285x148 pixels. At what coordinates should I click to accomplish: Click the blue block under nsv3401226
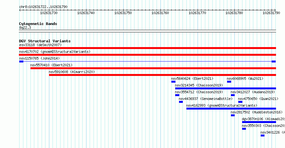coord(263,136)
